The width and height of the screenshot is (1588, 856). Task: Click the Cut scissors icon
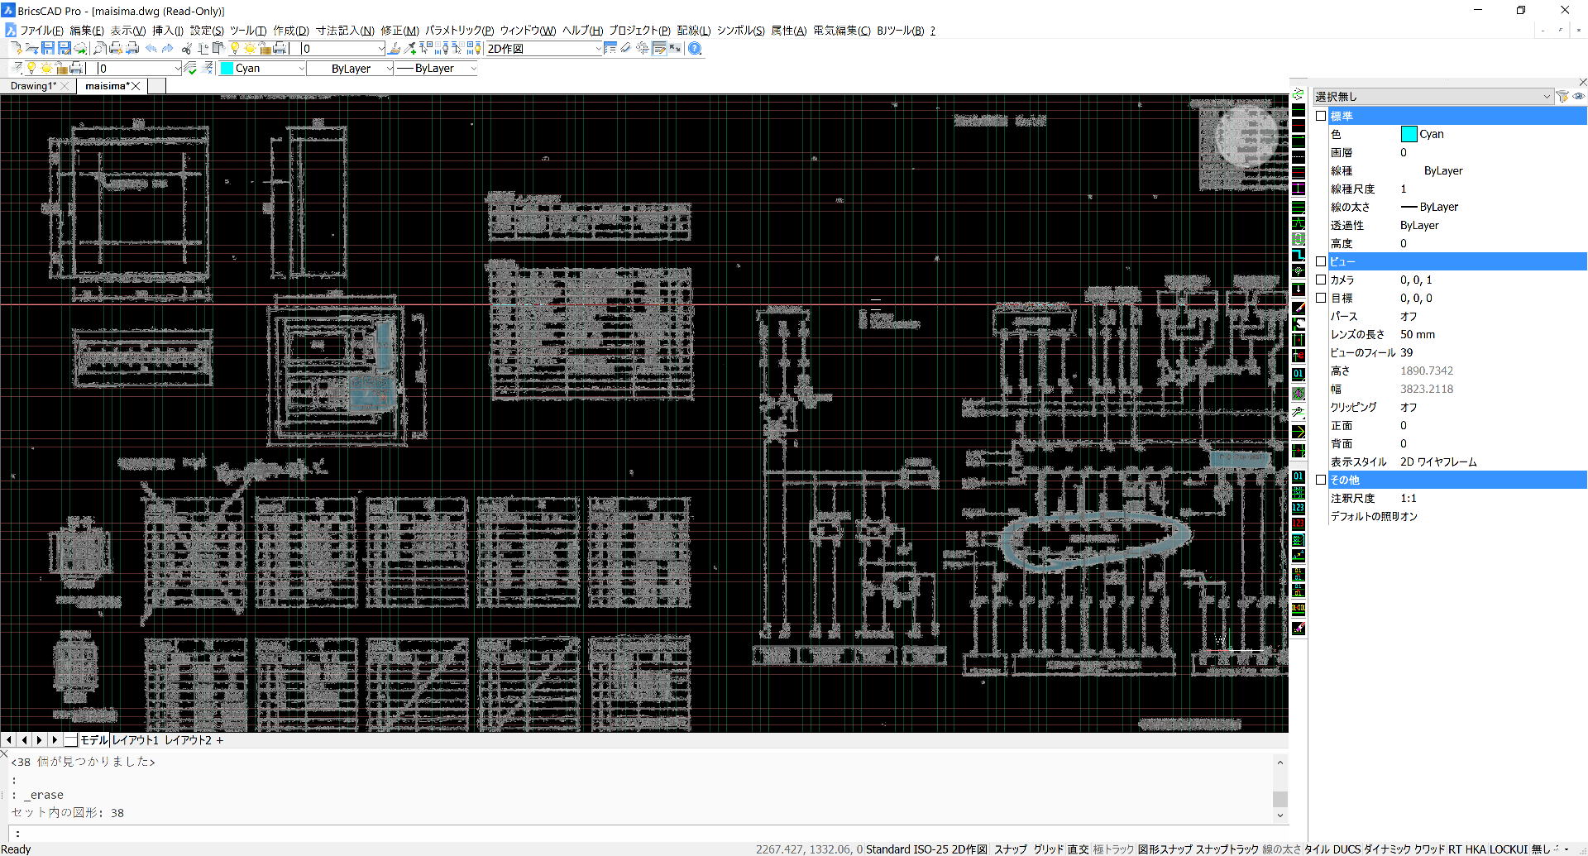coord(188,49)
